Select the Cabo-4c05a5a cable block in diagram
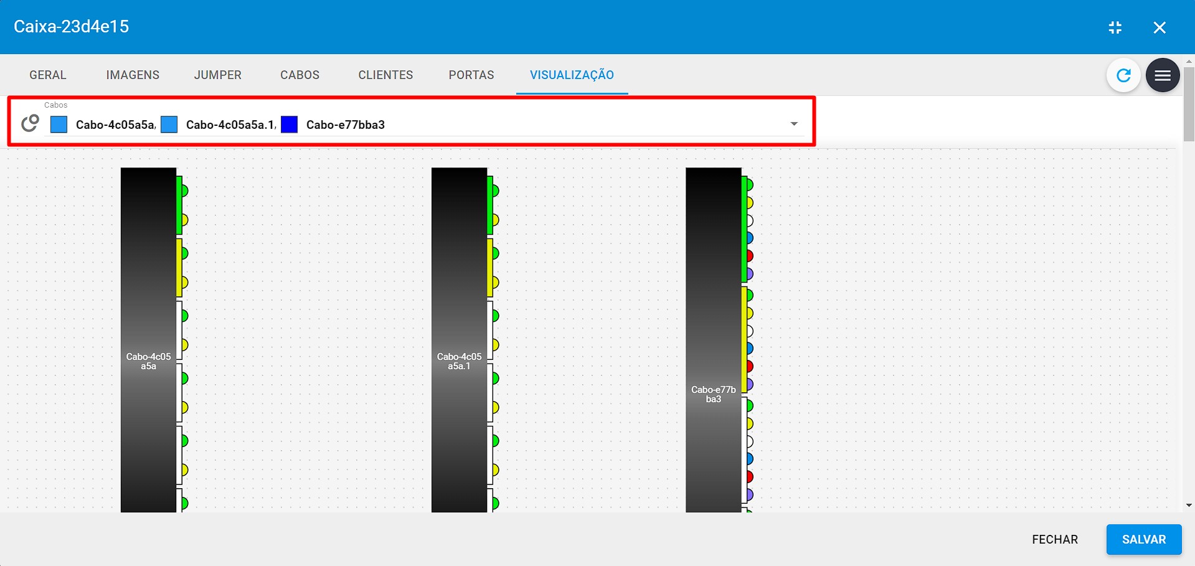The image size is (1195, 566). point(148,340)
